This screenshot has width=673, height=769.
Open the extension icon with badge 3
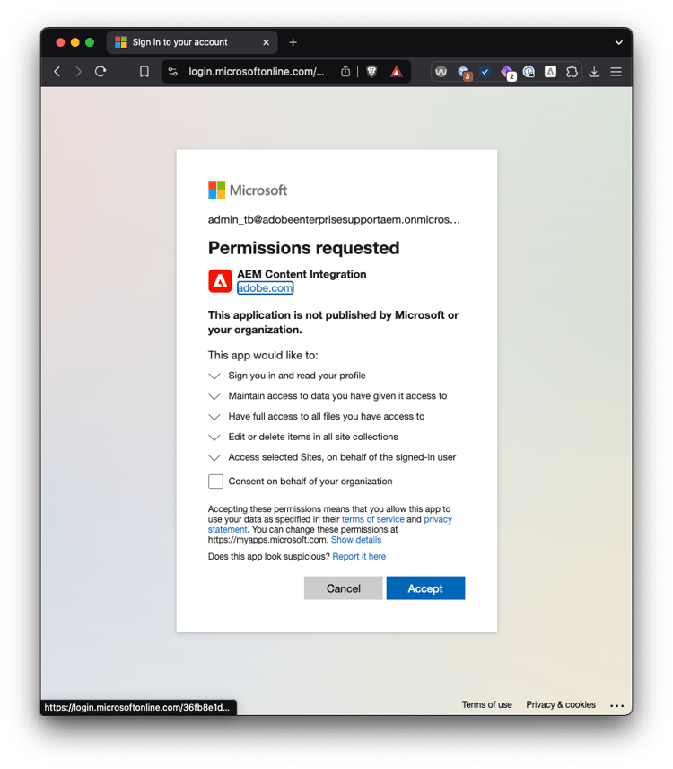464,73
